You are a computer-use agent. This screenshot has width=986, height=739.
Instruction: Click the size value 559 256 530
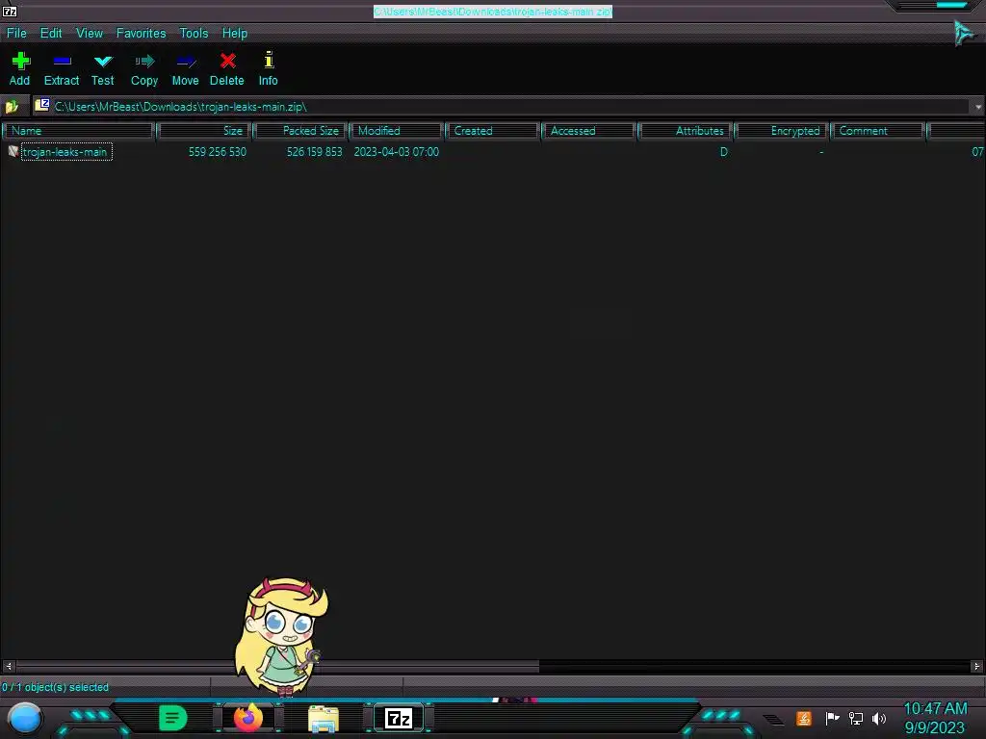[218, 152]
